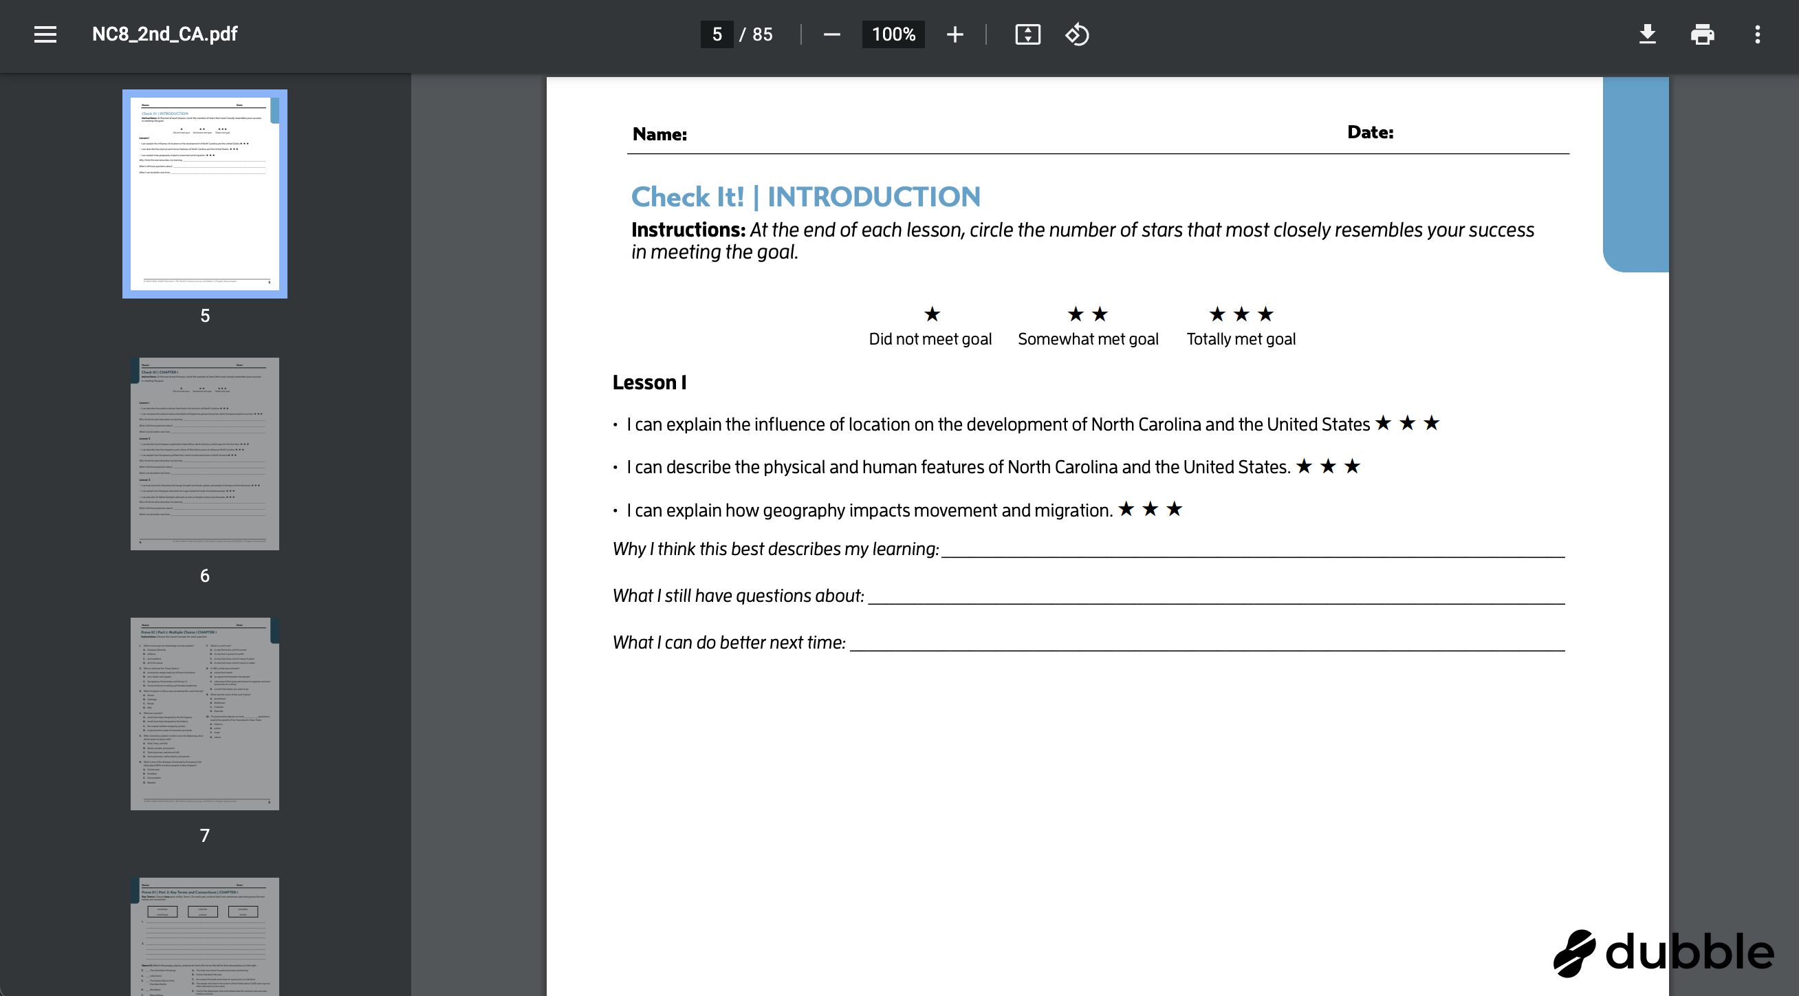
Task: Edit the 100% zoom level field
Action: tap(893, 34)
